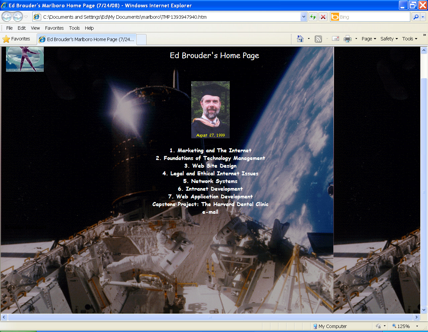Expand the address bar dropdown arrow

coord(304,17)
